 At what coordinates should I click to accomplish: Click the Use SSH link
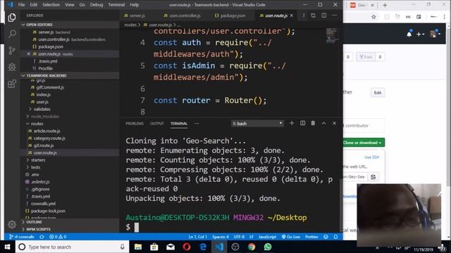[x=372, y=157]
